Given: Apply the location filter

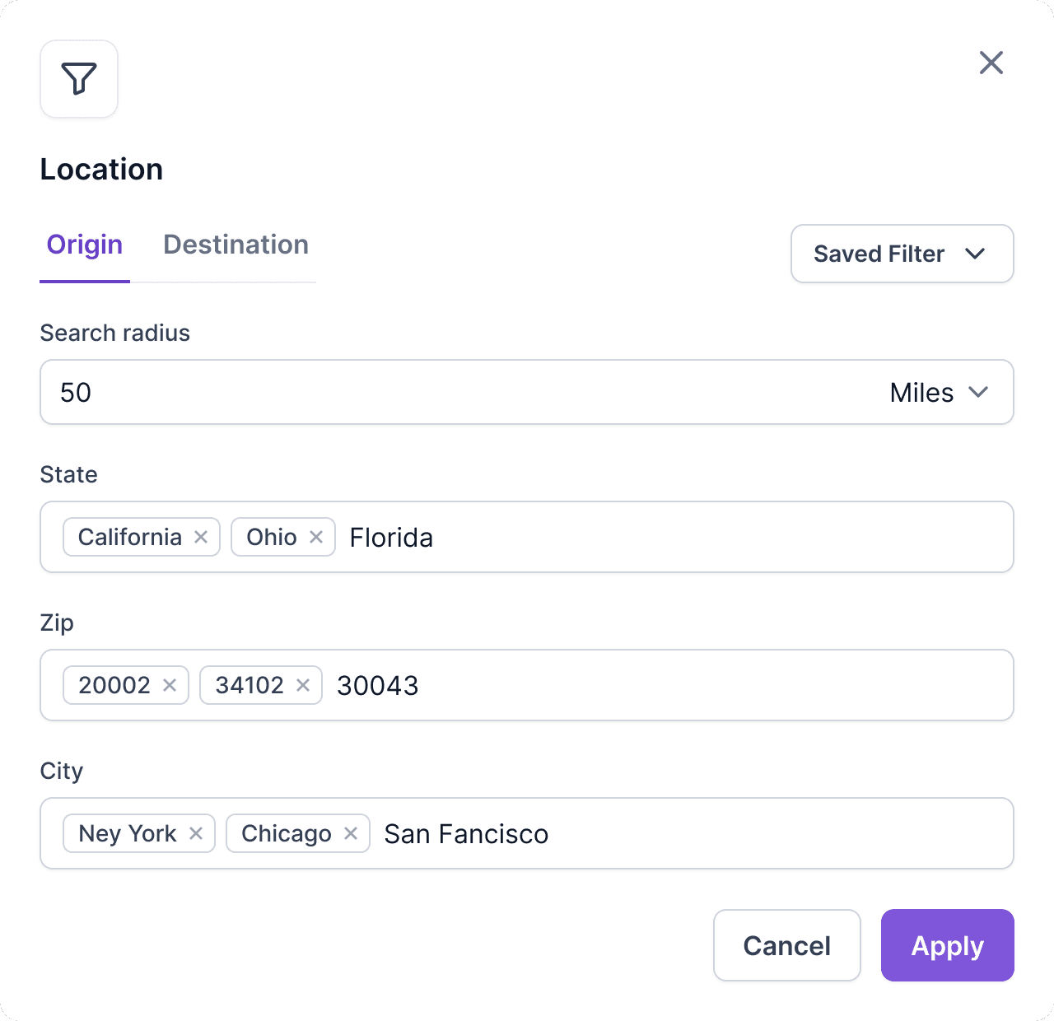Looking at the screenshot, I should click(x=947, y=945).
